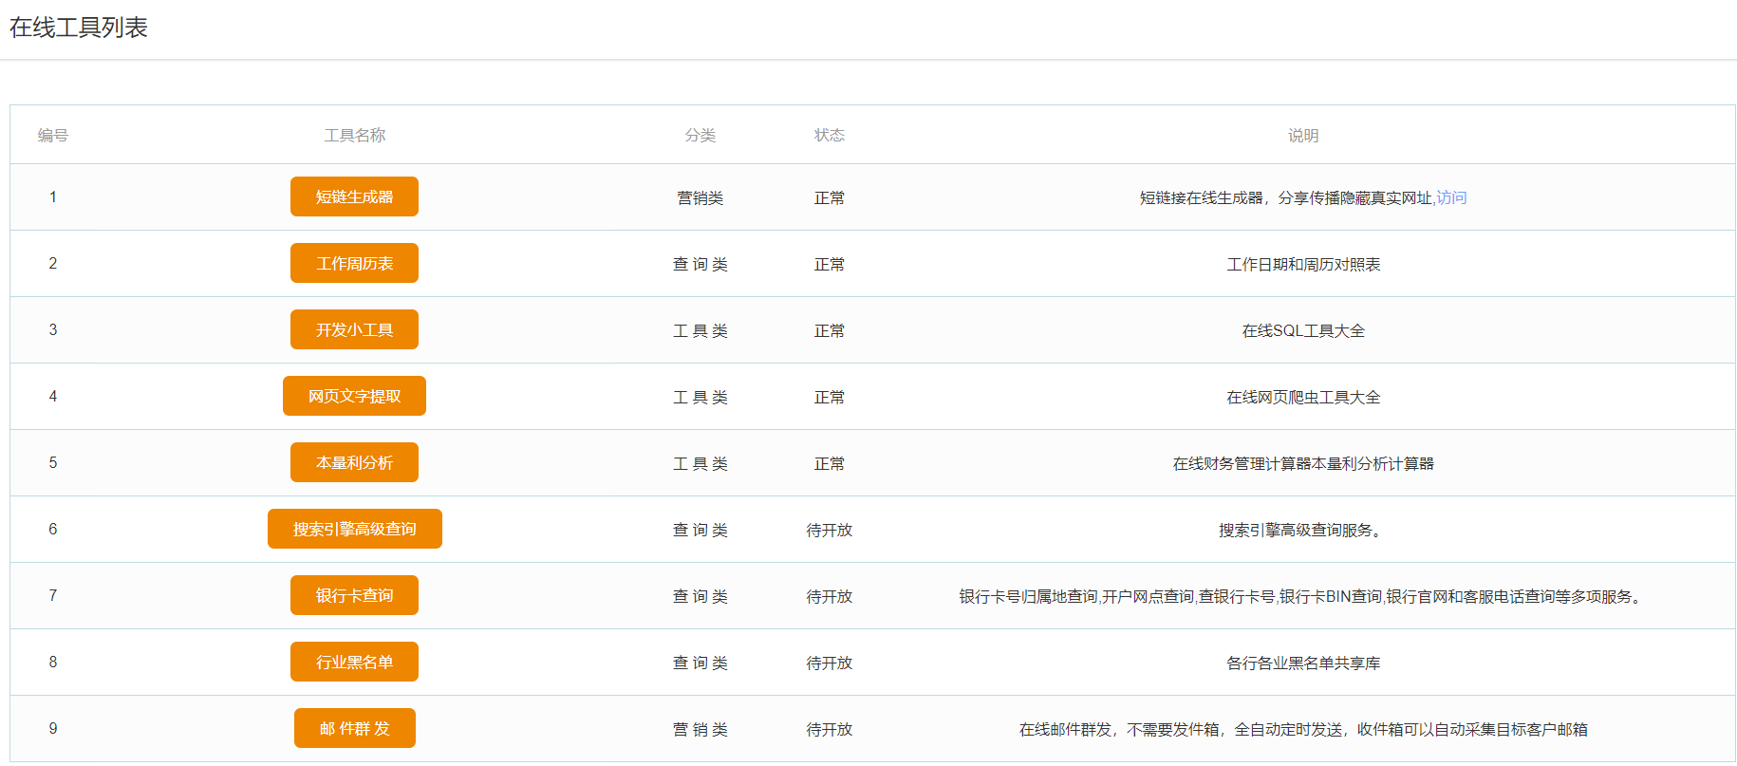Click the 编号 column header

pos(53,136)
